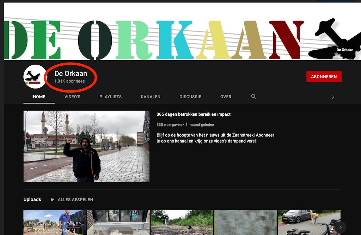Viewport: 361px width, 235px height.
Task: Click the '1,01K abonnees' subscriber count
Action: 69,81
